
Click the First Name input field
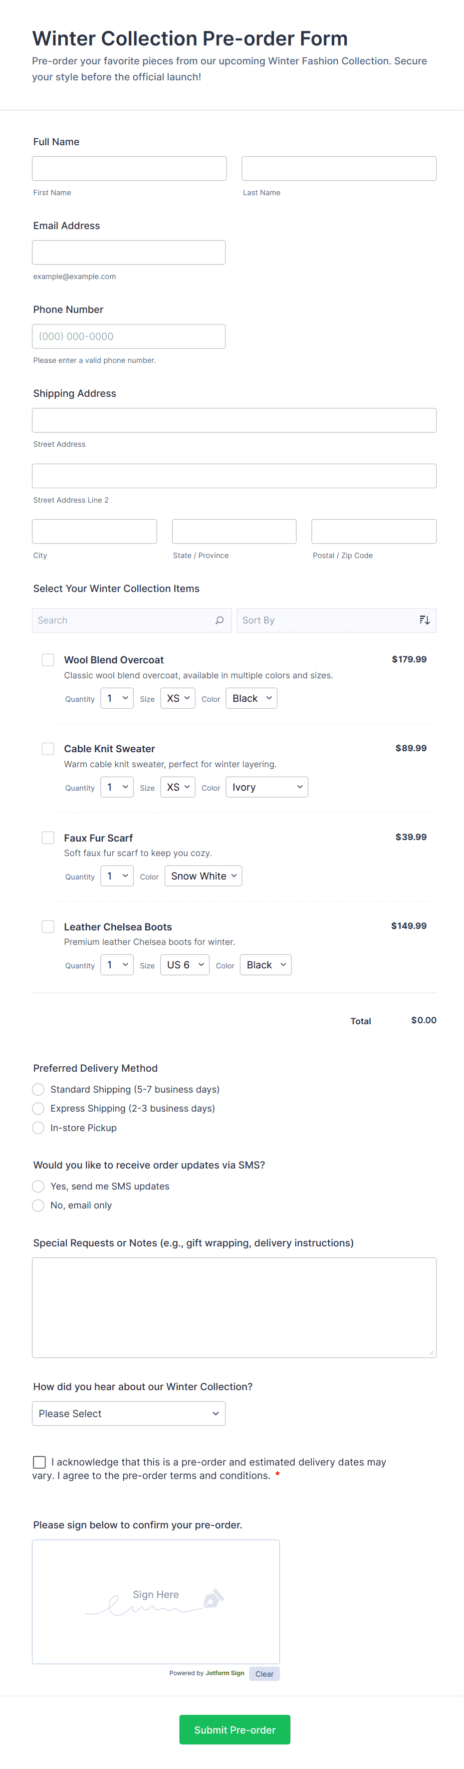[129, 168]
